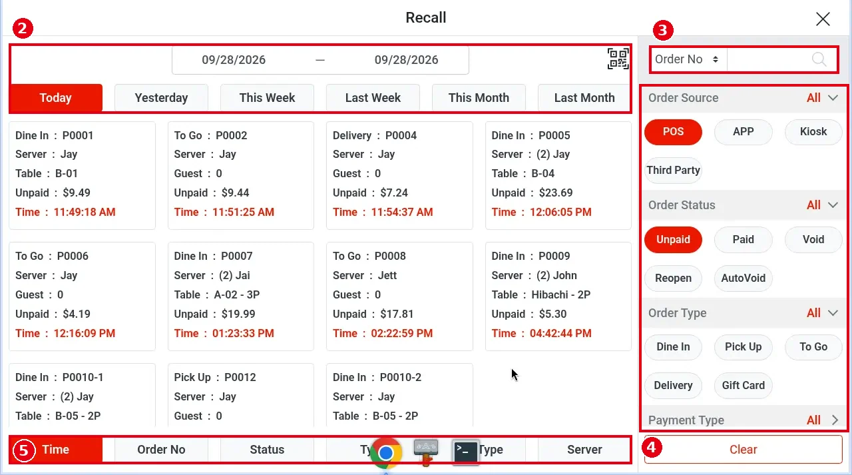This screenshot has height=475, width=852.
Task: Open Dine In order P0010-2
Action: coord(399,396)
